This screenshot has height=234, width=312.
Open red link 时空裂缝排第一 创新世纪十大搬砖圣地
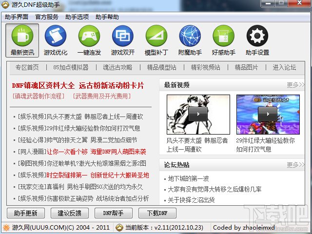coord(97,175)
